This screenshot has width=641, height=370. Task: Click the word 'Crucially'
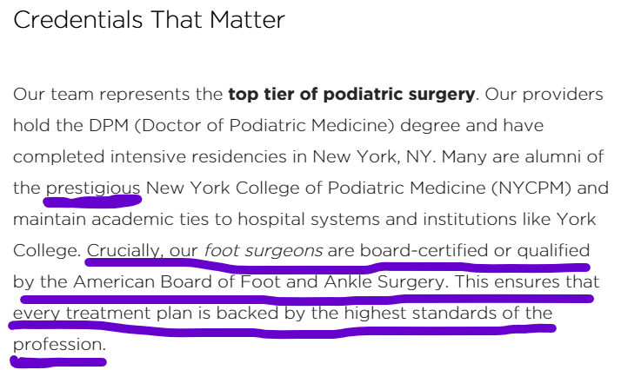click(x=123, y=251)
